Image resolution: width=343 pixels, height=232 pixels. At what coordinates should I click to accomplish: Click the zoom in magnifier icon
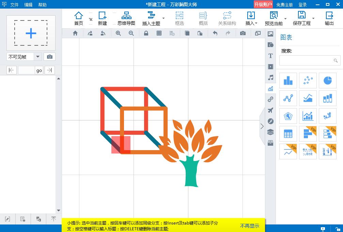[118, 33]
